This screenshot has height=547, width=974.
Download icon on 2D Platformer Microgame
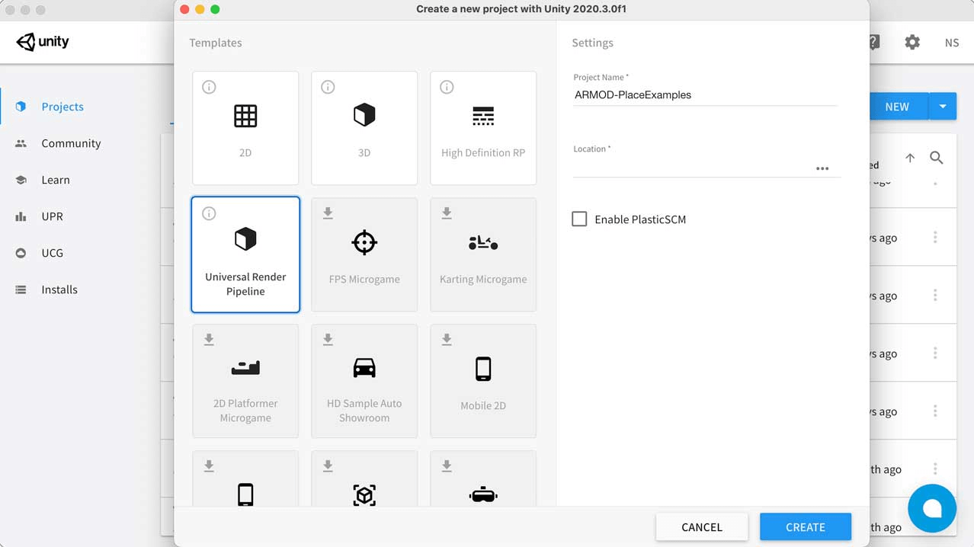(209, 340)
